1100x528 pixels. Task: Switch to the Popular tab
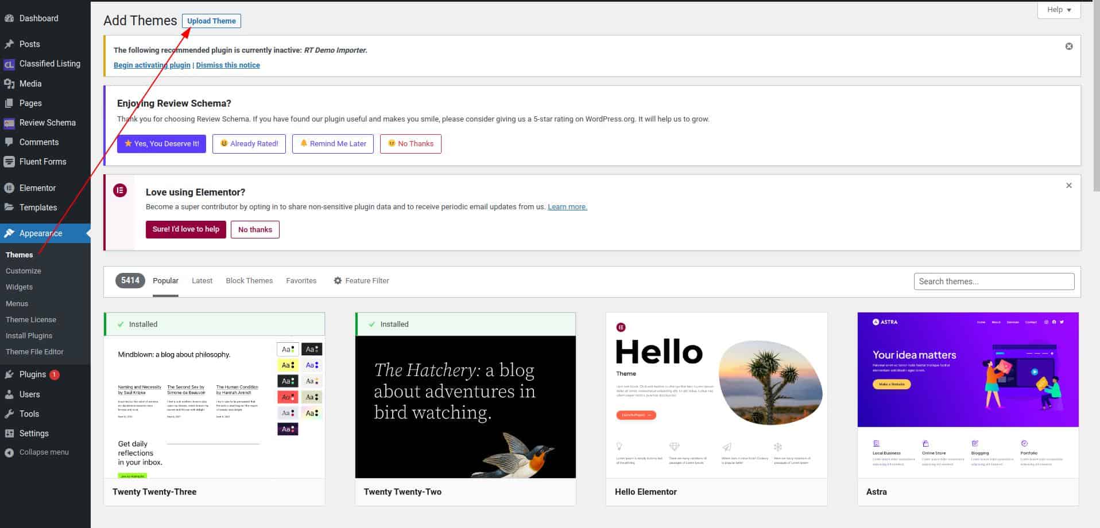tap(165, 281)
